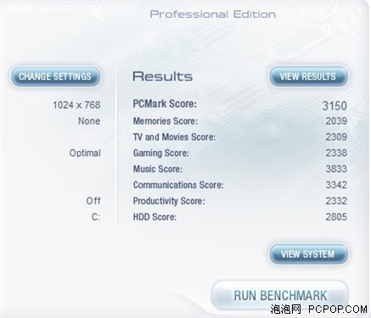The width and height of the screenshot is (371, 318).
Task: Select the Off setting value
Action: (x=93, y=201)
